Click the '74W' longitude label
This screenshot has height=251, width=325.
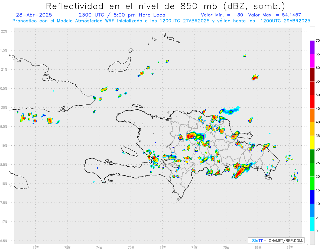click(99, 247)
